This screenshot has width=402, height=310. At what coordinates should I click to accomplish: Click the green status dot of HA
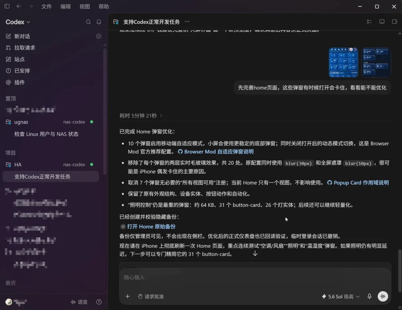(x=92, y=164)
